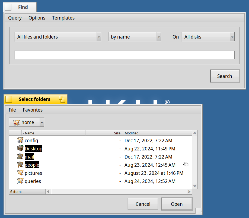Click the resize corner of Select folders window
The width and height of the screenshot is (249, 218).
coord(199,211)
